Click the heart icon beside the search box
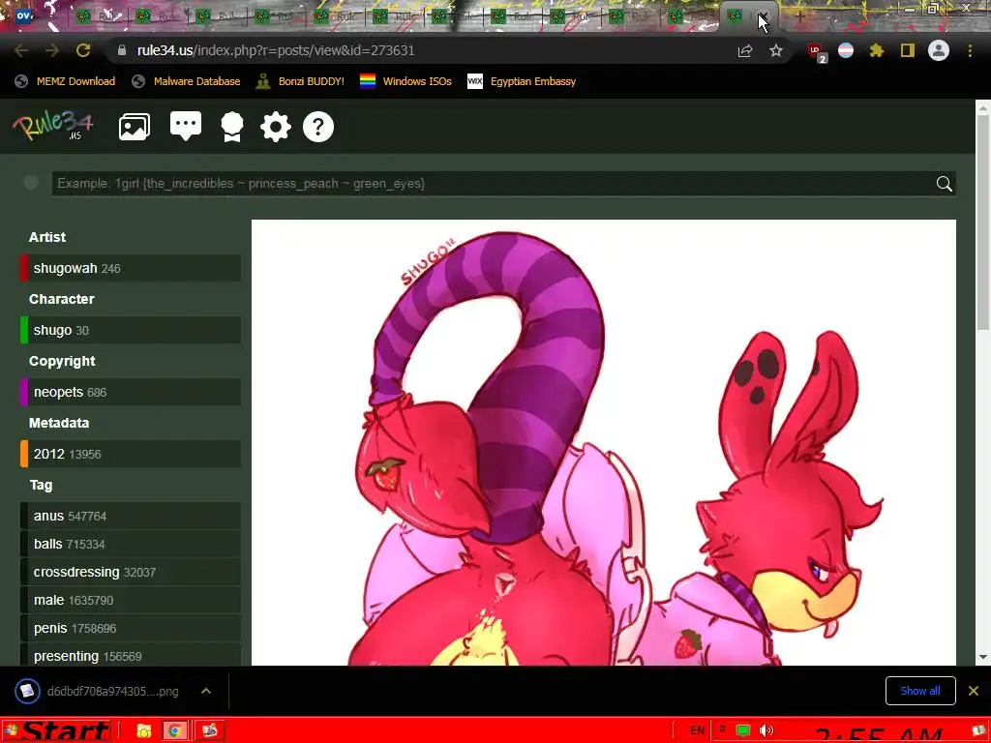 [30, 183]
